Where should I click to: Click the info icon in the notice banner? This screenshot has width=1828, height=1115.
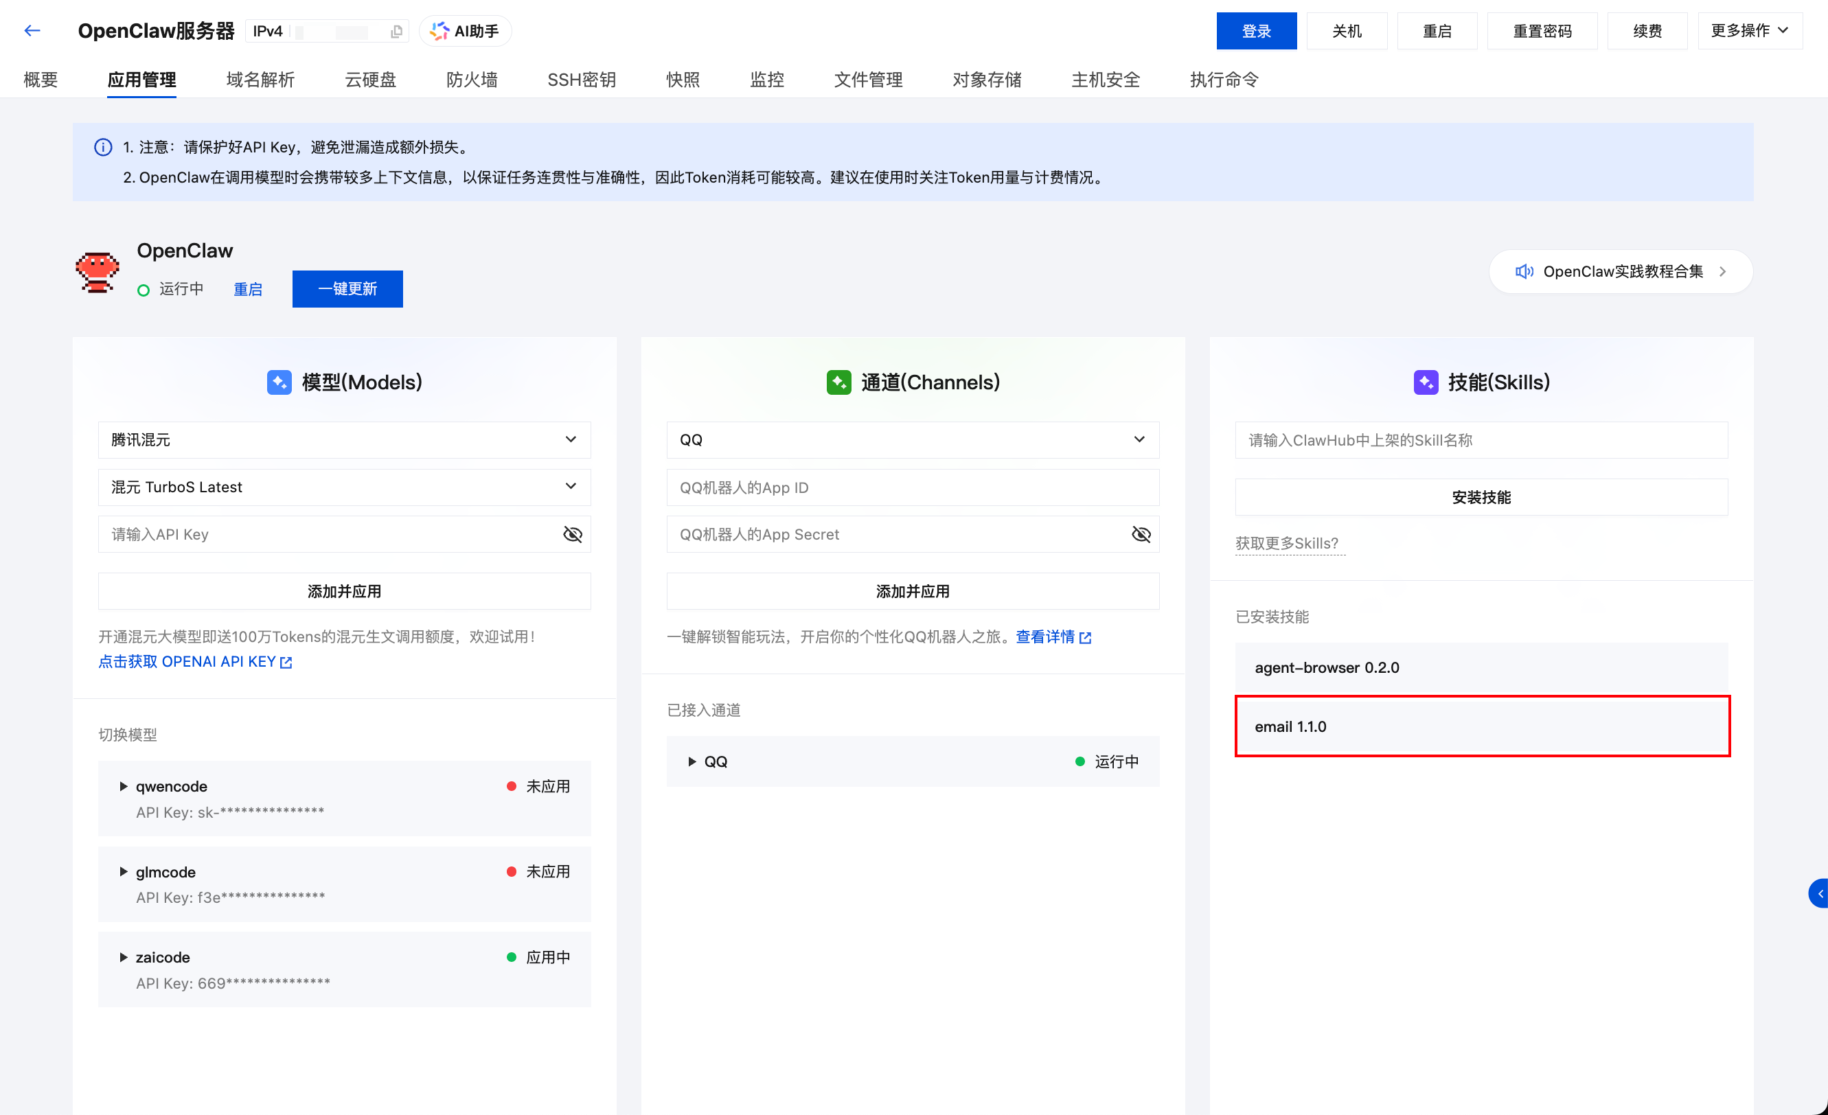tap(102, 147)
